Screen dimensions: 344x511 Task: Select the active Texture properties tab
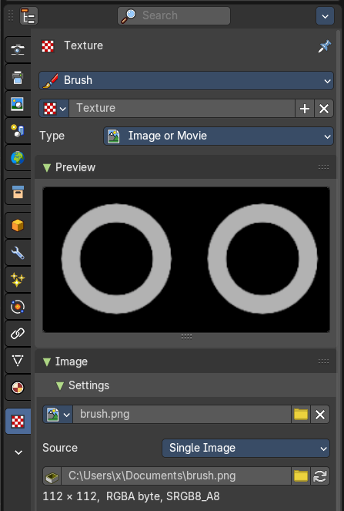point(18,422)
